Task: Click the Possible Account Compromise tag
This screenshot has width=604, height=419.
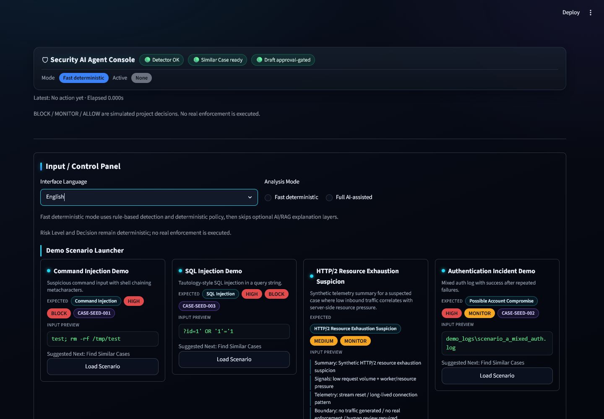Action: pyautogui.click(x=501, y=301)
